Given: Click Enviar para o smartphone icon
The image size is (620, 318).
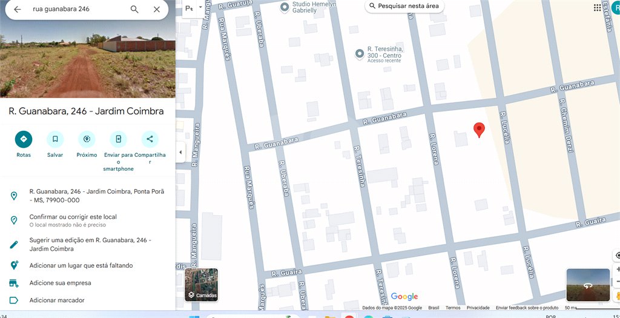Looking at the screenshot, I should point(118,139).
